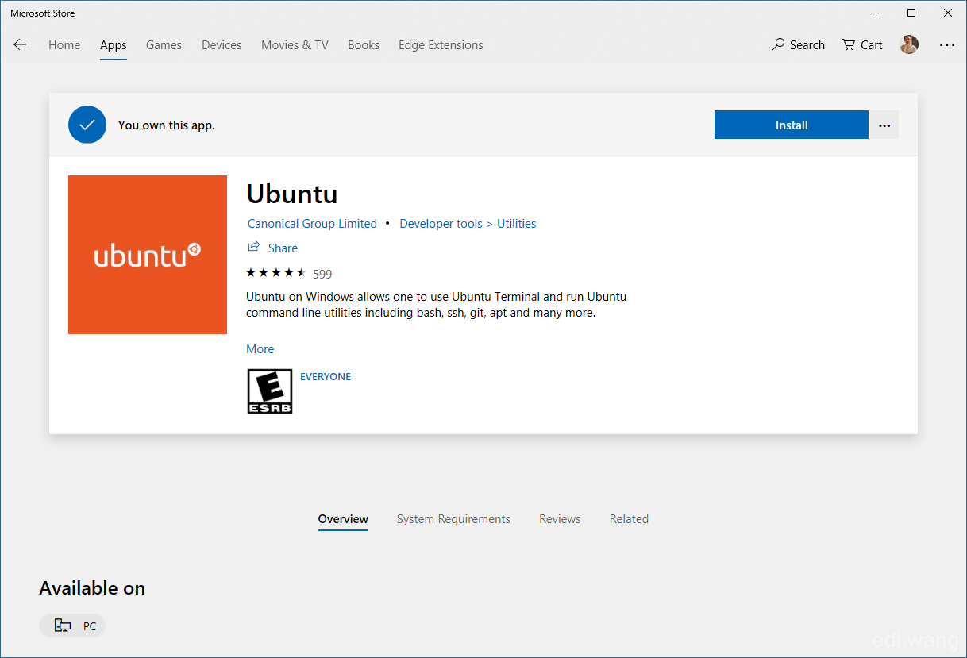Screen dimensions: 967x658
Task: Switch to the System Requirements tab
Action: coord(453,519)
